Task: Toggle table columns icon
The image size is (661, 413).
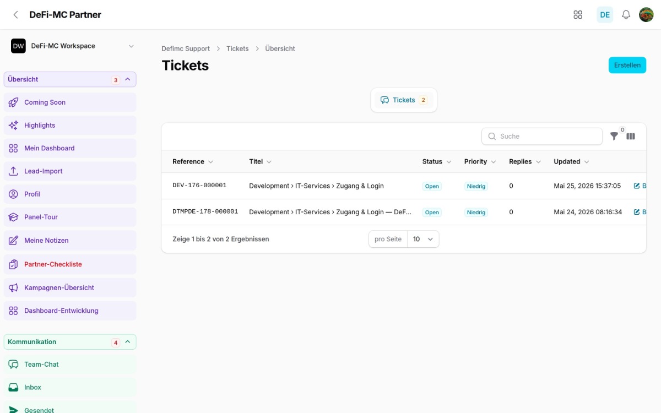Action: [x=631, y=136]
